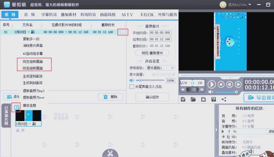This screenshot has height=157, width=274.
Task: Collapse the info panel side arrow
Action: (216, 130)
